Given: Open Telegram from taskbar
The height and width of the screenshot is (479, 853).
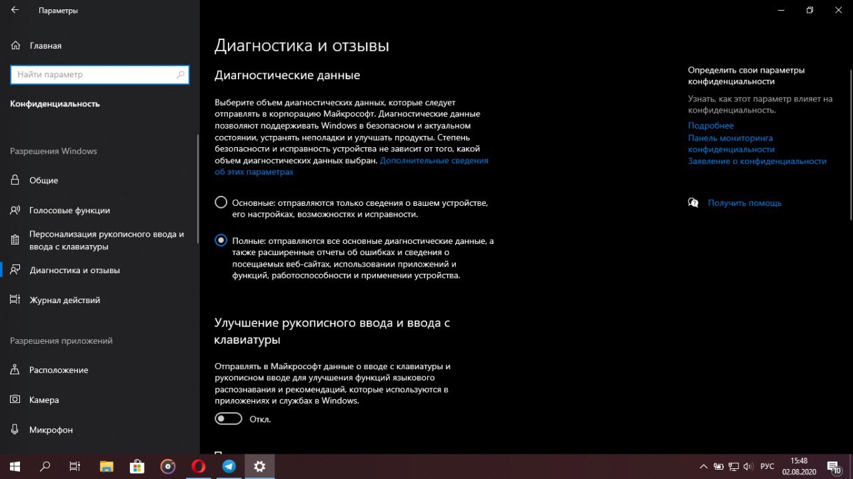Looking at the screenshot, I should coord(229,466).
